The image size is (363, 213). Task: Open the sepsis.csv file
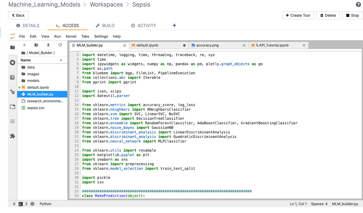click(x=36, y=108)
